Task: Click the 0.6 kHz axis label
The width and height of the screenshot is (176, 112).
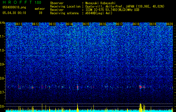Action: pos(2,106)
